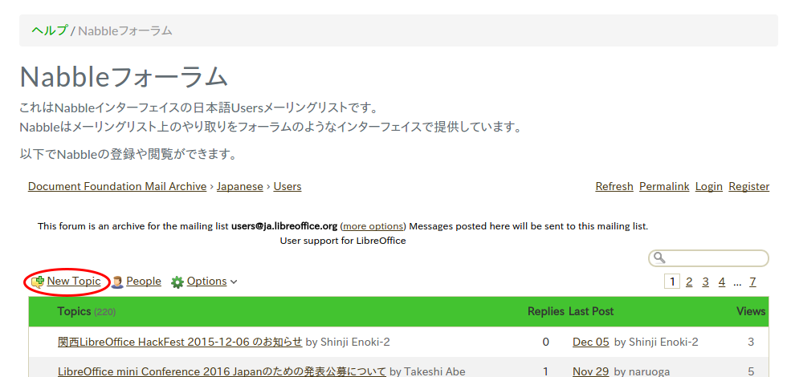Click author name Takeshi Abe
The width and height of the screenshot is (787, 377).
(434, 371)
